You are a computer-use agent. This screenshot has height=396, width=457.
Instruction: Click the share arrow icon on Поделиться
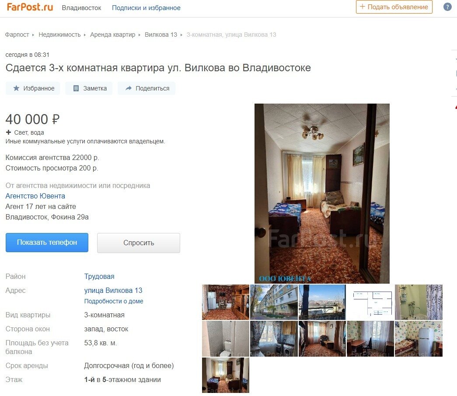click(x=129, y=88)
